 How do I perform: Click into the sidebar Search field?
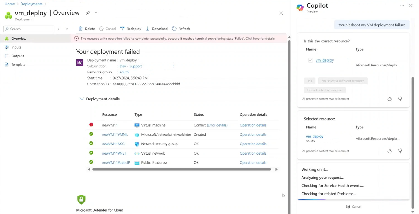pos(29,29)
